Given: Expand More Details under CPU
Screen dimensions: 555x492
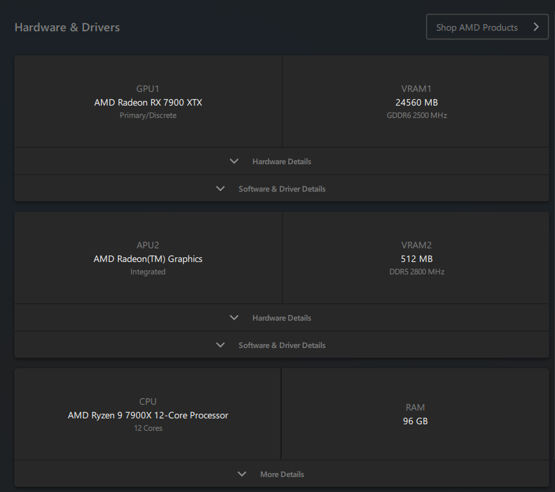Looking at the screenshot, I should (x=282, y=474).
